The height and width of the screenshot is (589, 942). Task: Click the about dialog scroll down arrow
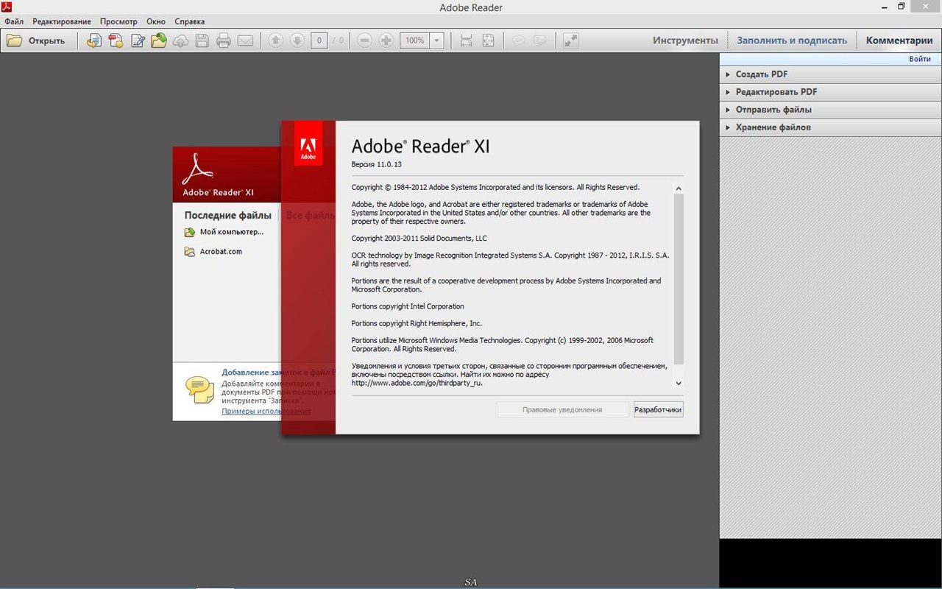(x=679, y=383)
